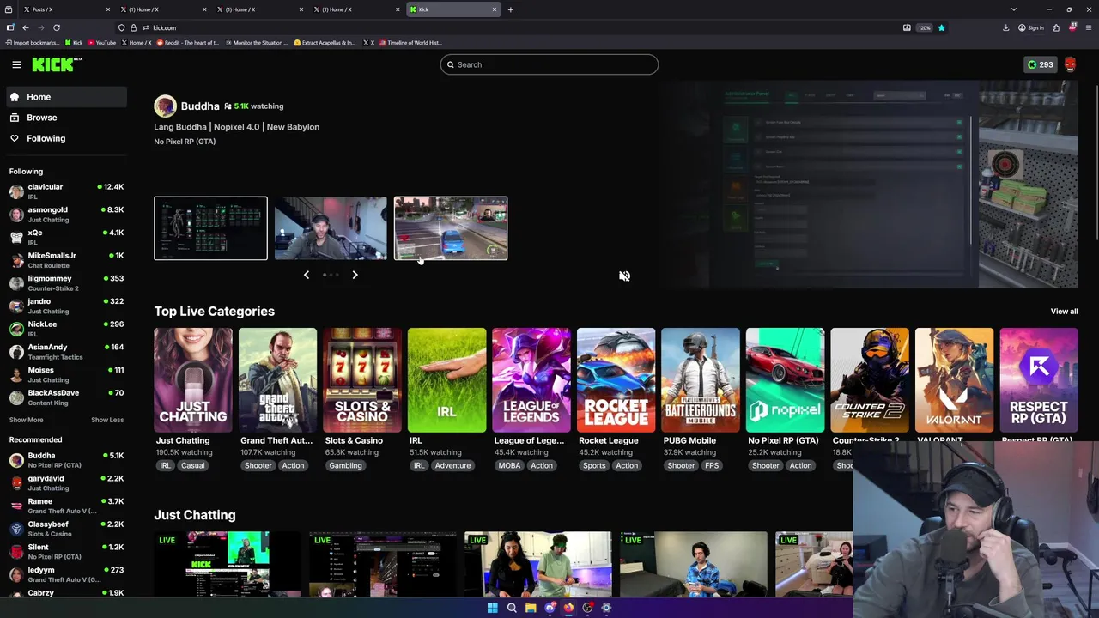
Task: Select first featured stream thumbnail with inventory
Action: (x=210, y=228)
